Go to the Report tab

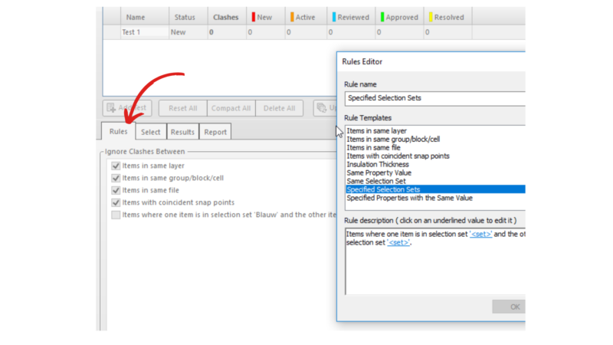coord(215,132)
